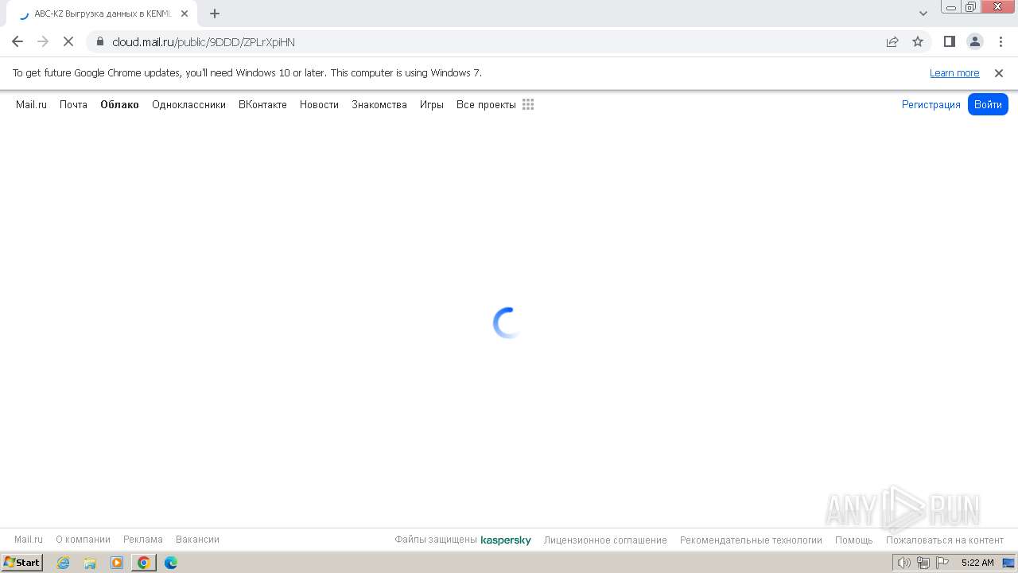Share this page icon in address bar
This screenshot has height=573, width=1018.
click(x=892, y=41)
